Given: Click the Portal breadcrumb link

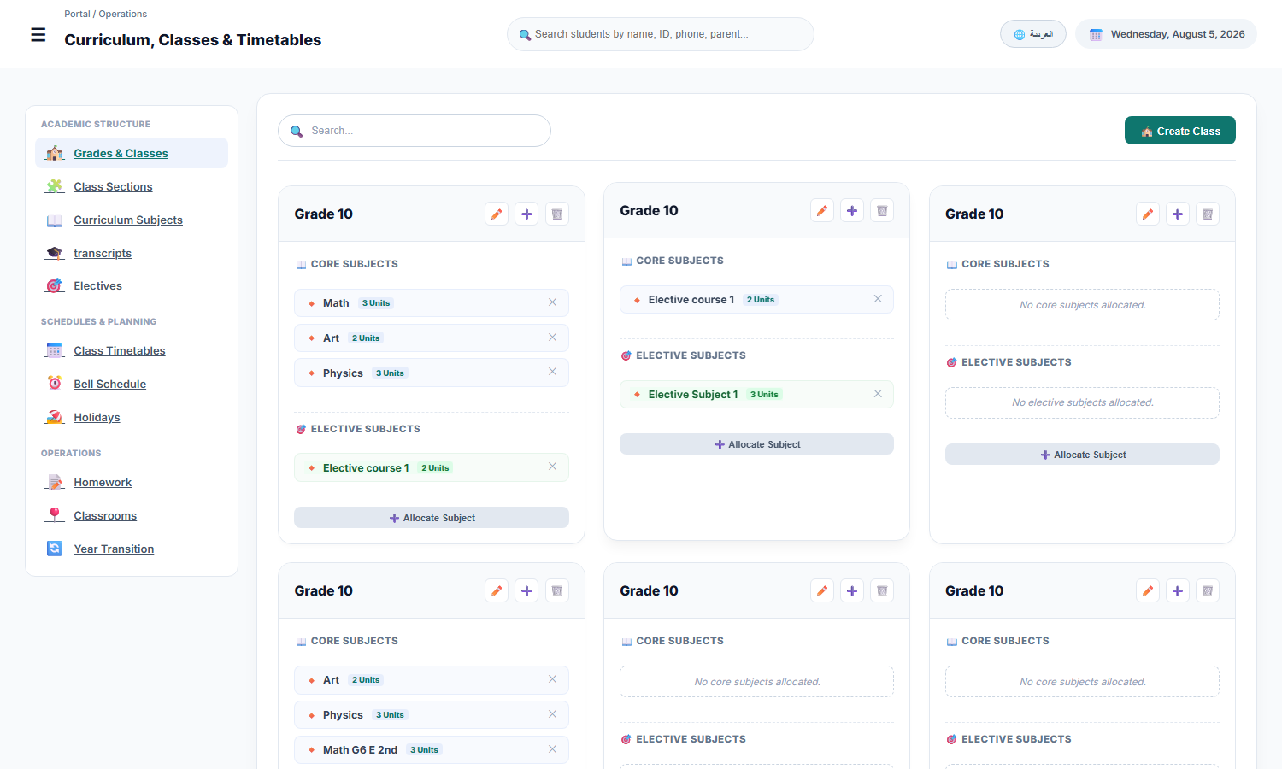Looking at the screenshot, I should pyautogui.click(x=77, y=14).
